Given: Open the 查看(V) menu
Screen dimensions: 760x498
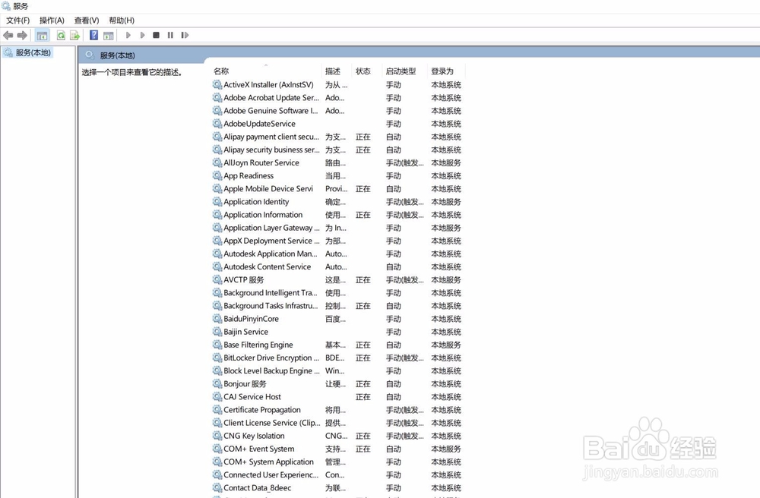Looking at the screenshot, I should pyautogui.click(x=87, y=20).
